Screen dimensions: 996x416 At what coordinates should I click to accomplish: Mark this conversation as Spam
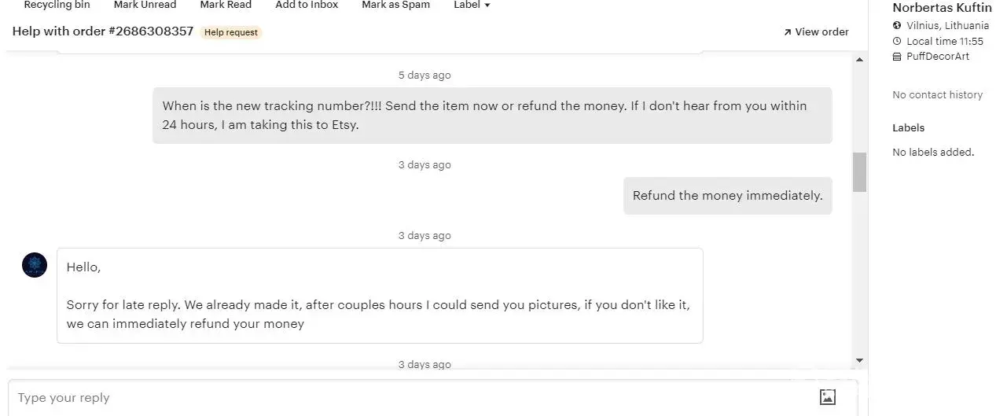point(395,5)
